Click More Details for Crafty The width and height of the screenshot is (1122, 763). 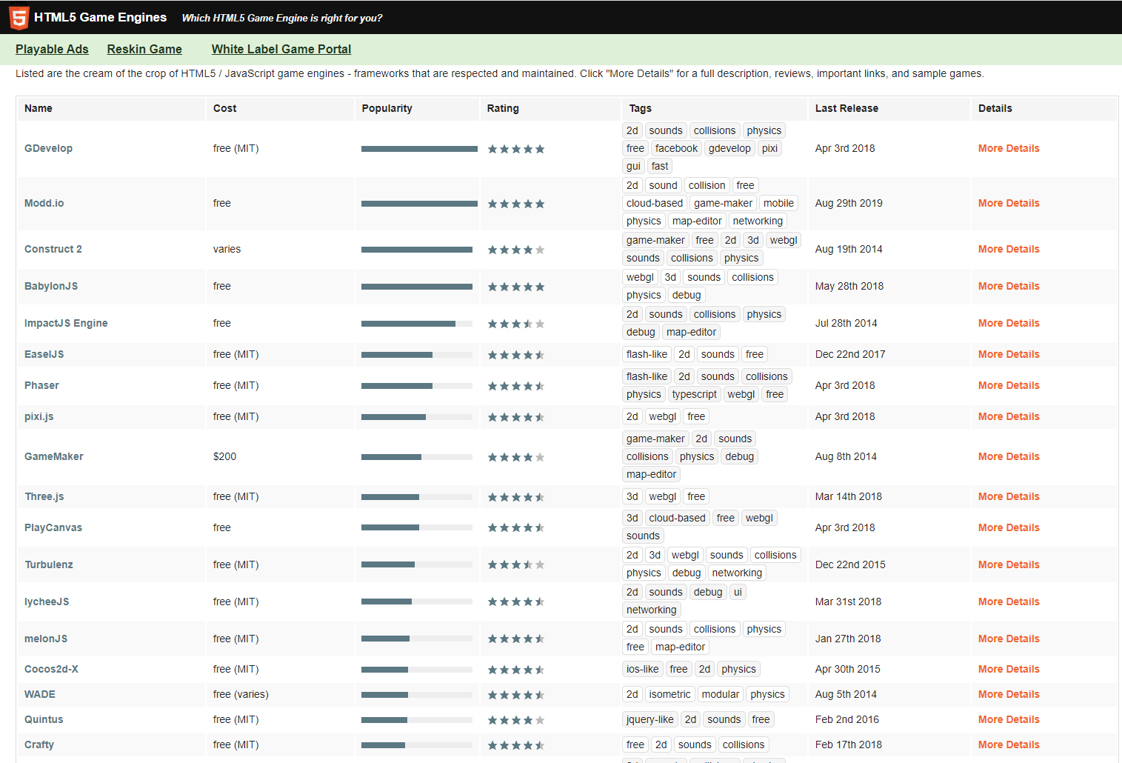1009,744
